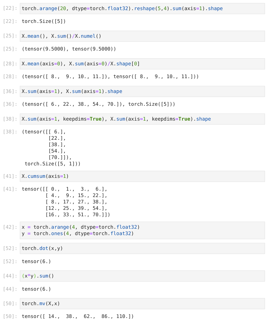Click the X.sum(axis=1).shape input cell

tap(142, 92)
